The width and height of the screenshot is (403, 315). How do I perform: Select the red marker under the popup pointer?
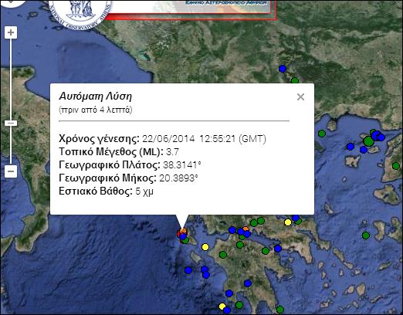tap(179, 234)
